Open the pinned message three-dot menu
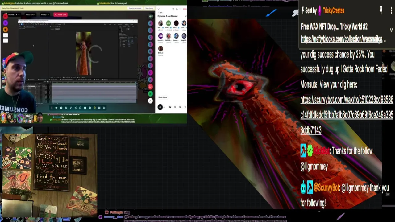Screen dimensions: 395x222 391,10
